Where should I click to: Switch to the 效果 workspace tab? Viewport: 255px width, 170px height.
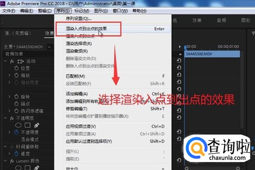point(197,20)
